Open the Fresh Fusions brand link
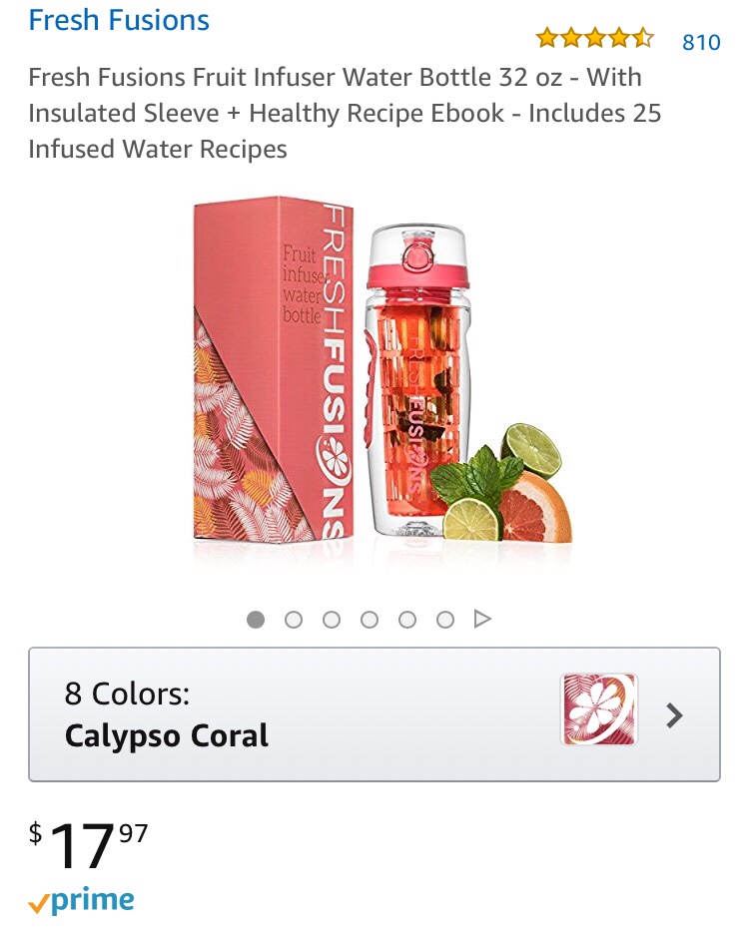749x933 pixels. [x=119, y=21]
